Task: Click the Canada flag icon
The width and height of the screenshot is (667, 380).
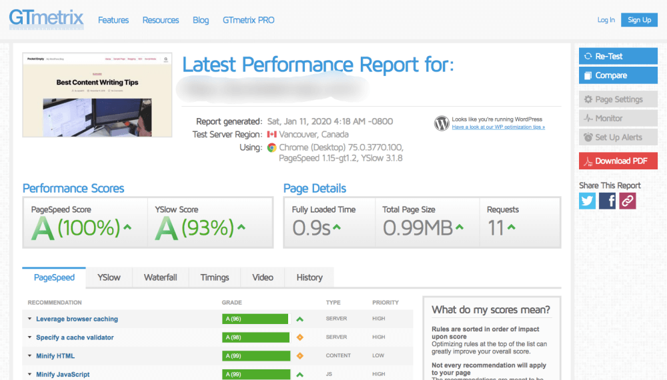Action: (272, 134)
